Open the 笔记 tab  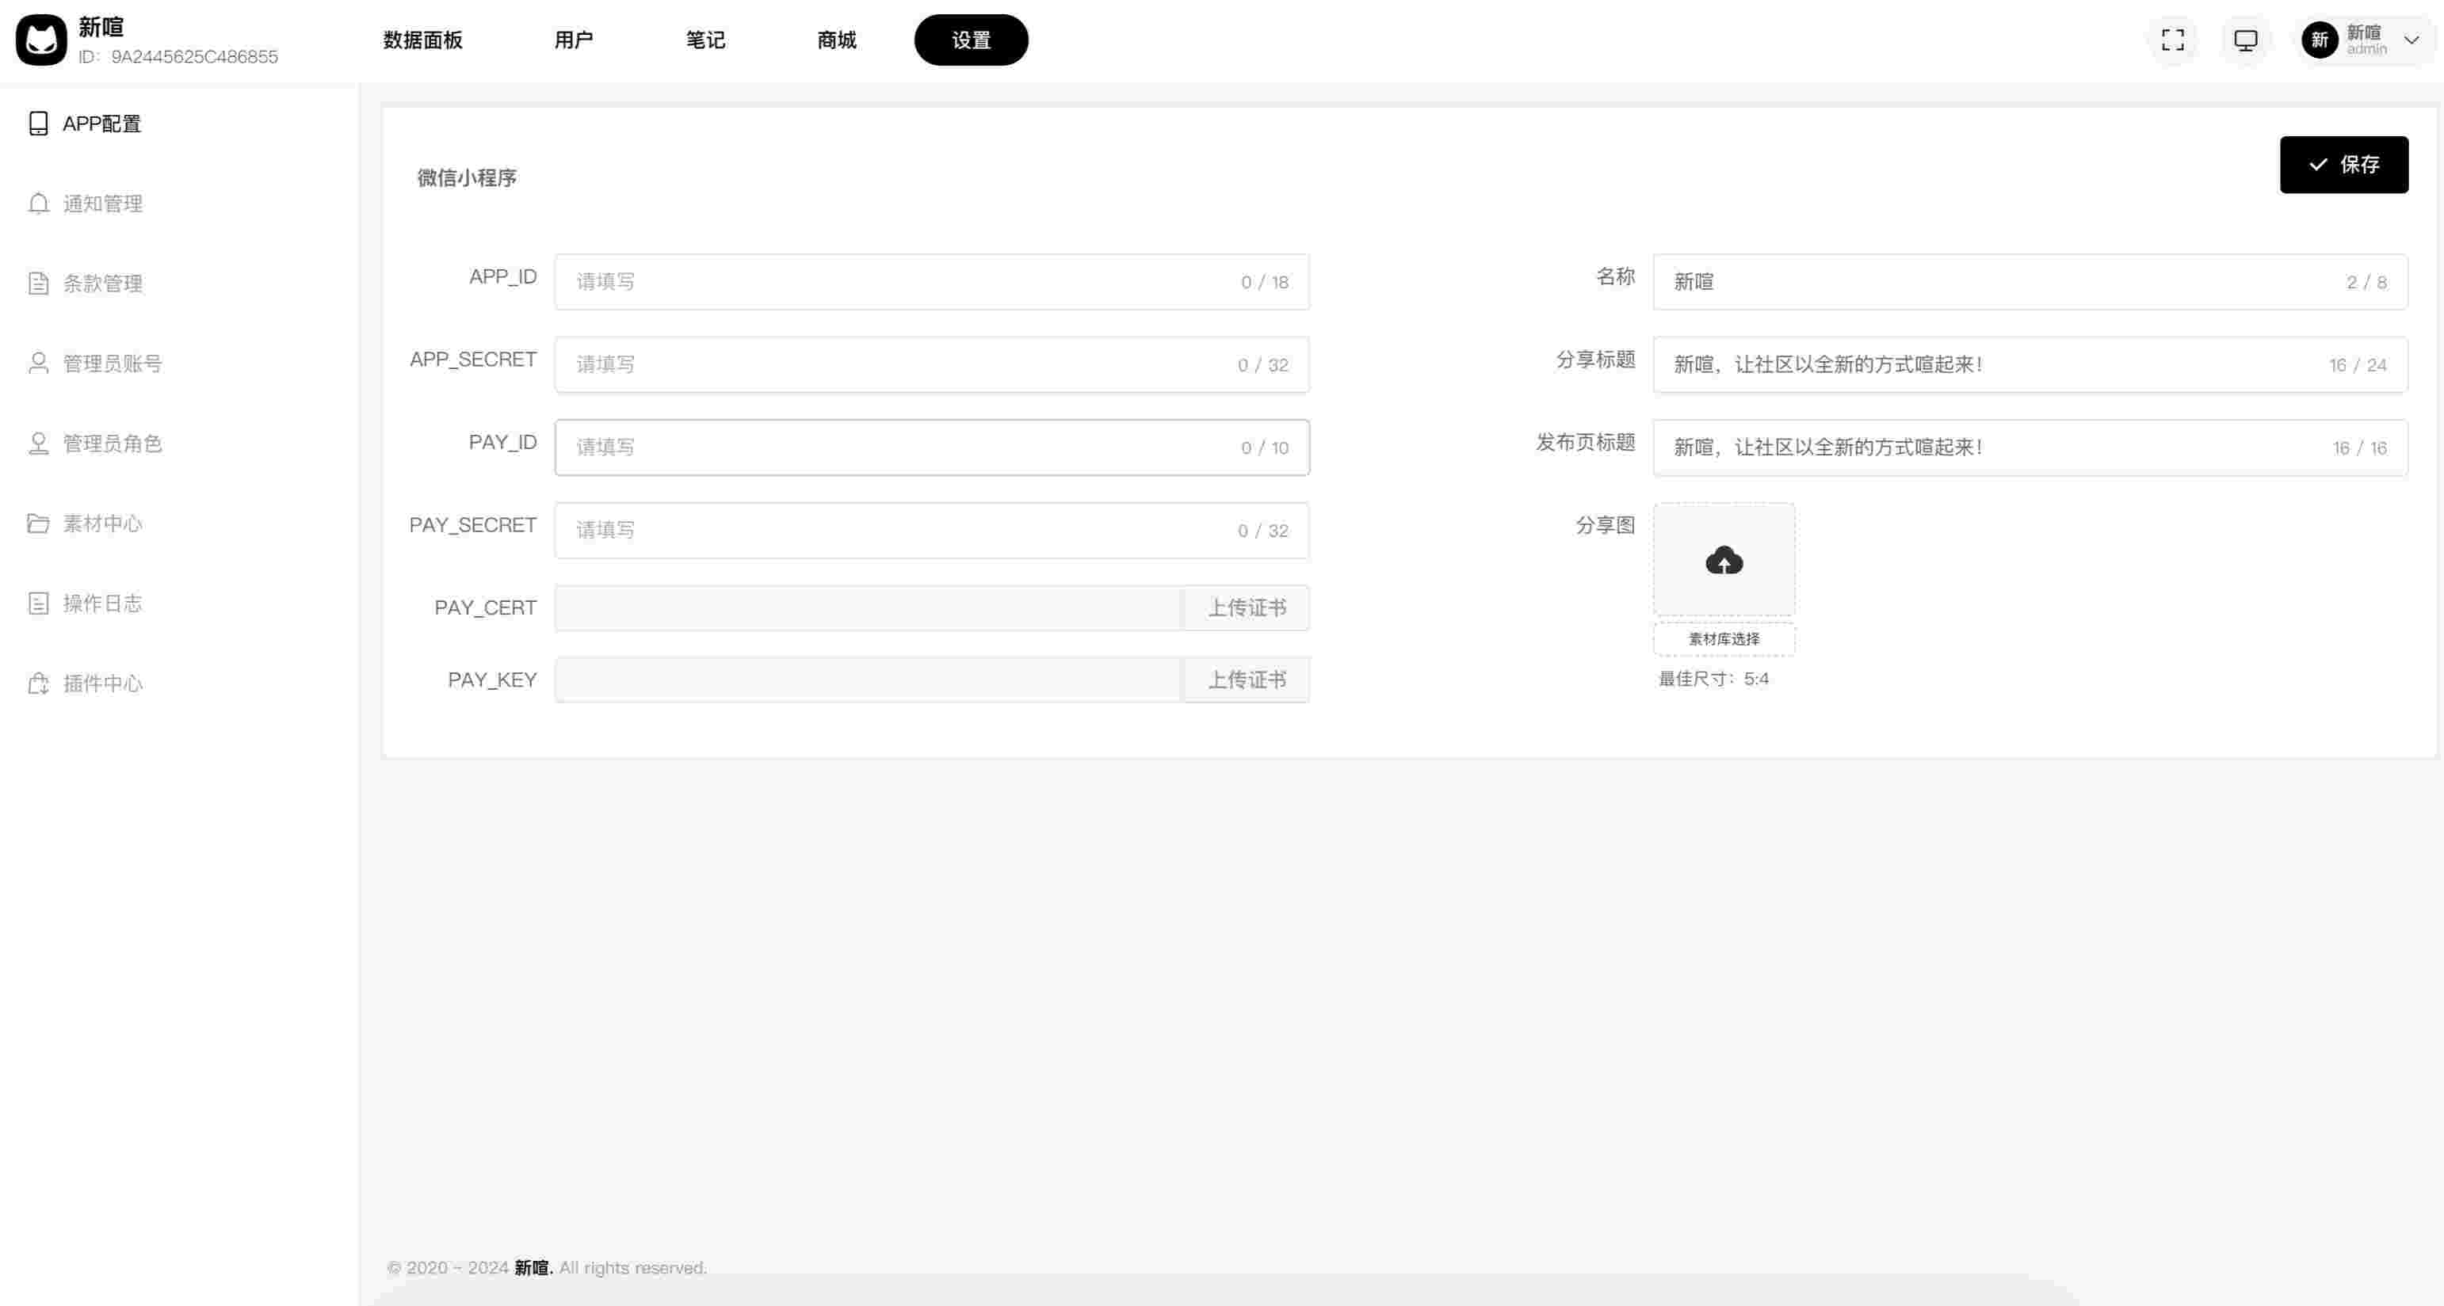tap(705, 40)
